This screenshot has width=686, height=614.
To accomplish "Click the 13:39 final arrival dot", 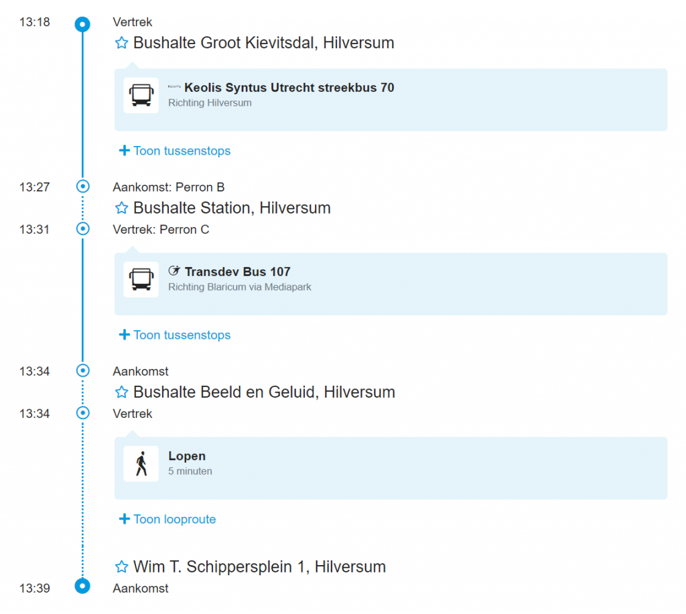I will 82,586.
